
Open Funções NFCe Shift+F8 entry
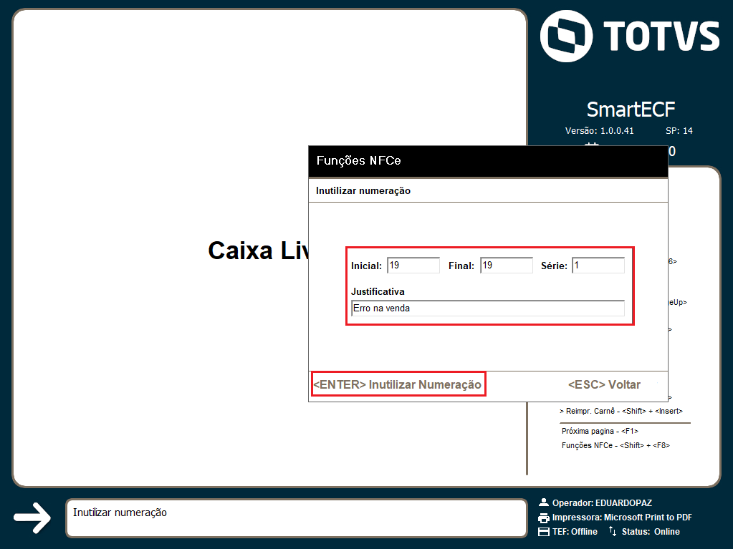point(615,445)
